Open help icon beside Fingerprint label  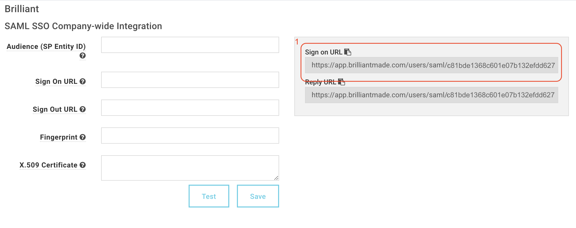click(x=82, y=137)
